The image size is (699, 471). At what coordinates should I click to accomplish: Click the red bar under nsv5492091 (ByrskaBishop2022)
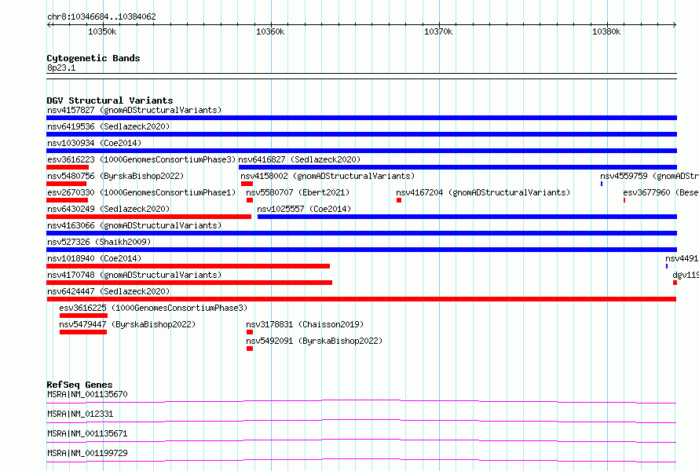(250, 349)
